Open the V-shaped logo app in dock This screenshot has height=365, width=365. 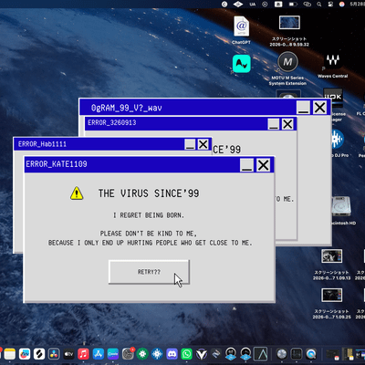point(202,354)
